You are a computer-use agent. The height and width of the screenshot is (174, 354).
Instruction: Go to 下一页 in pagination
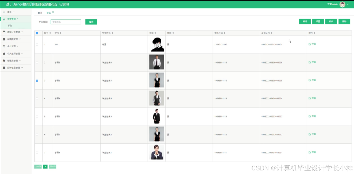click(x=52, y=166)
